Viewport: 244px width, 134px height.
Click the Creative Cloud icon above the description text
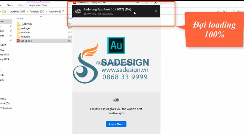coord(116,100)
